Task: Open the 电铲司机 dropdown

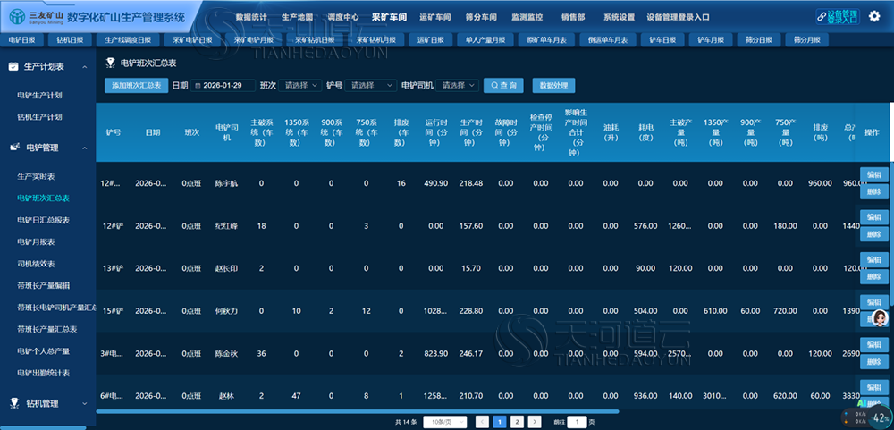Action: (458, 86)
